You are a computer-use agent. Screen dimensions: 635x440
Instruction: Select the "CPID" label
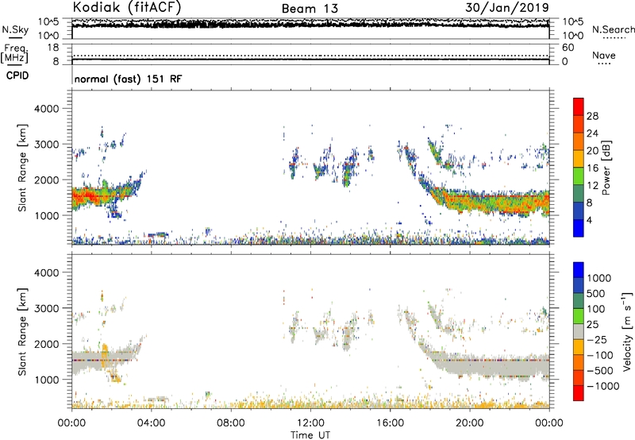(x=17, y=75)
